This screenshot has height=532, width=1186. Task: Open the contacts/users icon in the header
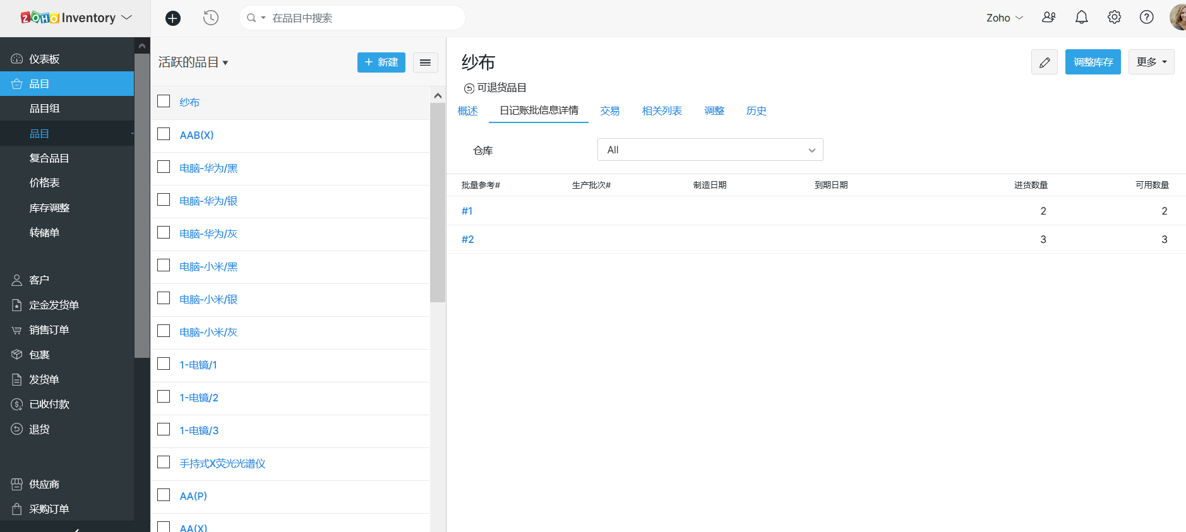pos(1048,18)
